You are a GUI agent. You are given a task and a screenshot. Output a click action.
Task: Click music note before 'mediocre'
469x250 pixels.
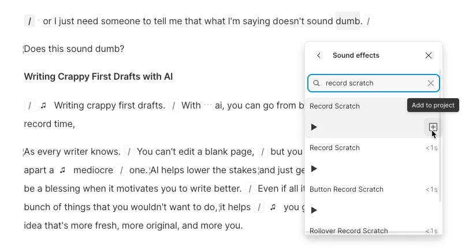62,170
